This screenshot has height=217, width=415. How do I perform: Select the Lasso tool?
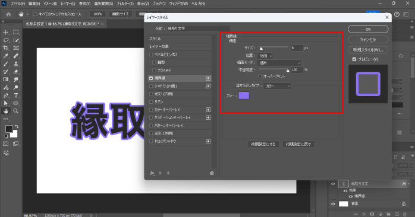(x=6, y=40)
